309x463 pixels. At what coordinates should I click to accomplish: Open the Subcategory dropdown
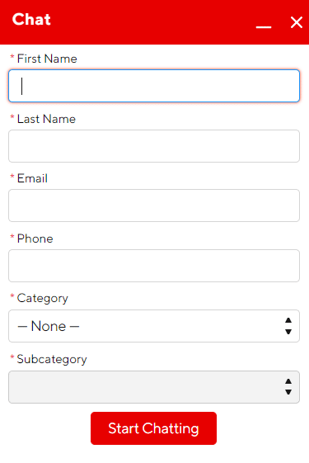click(154, 387)
